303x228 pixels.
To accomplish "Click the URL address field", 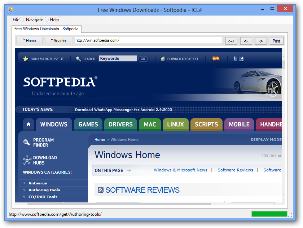I will click(149, 40).
